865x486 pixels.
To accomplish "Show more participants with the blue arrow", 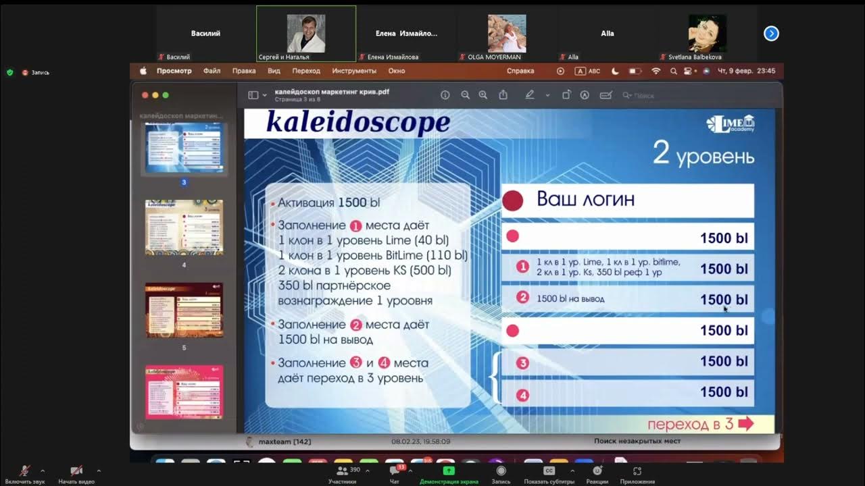I will (x=771, y=33).
